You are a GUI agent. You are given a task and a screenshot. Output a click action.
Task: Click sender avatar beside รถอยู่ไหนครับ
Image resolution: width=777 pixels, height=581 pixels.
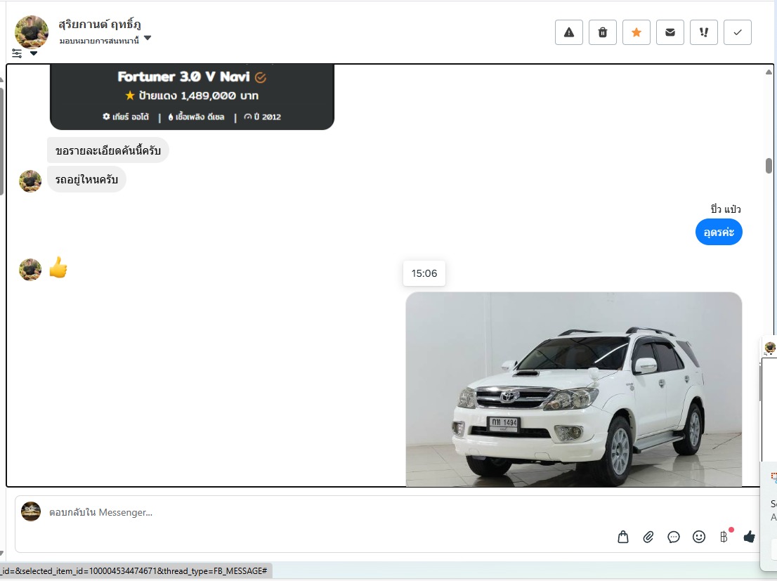tap(30, 181)
